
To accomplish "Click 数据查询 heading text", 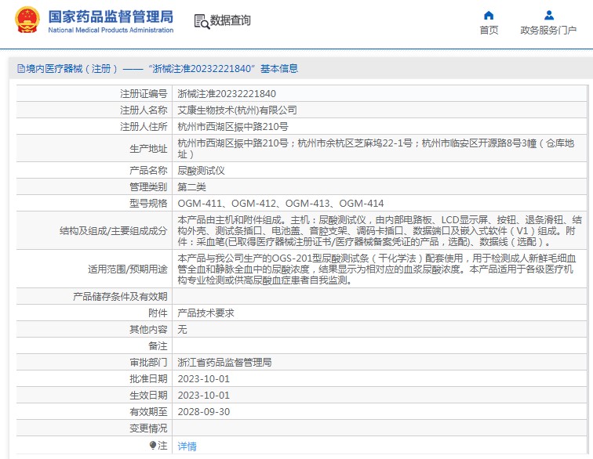I will [x=231, y=20].
